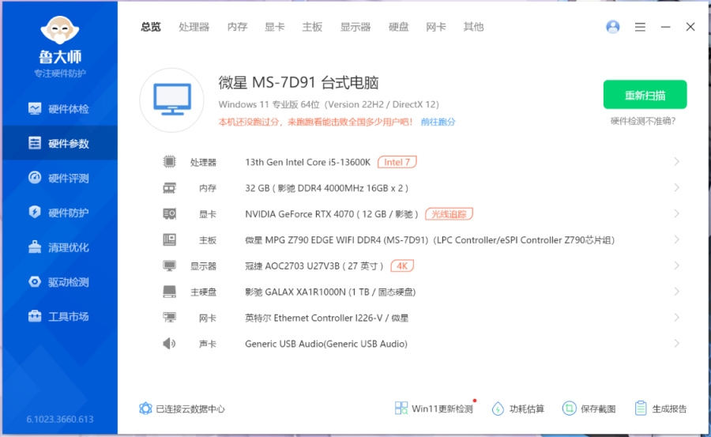711x437 pixels.
Task: Click the 显卡 graphics card icon
Action: 169,213
